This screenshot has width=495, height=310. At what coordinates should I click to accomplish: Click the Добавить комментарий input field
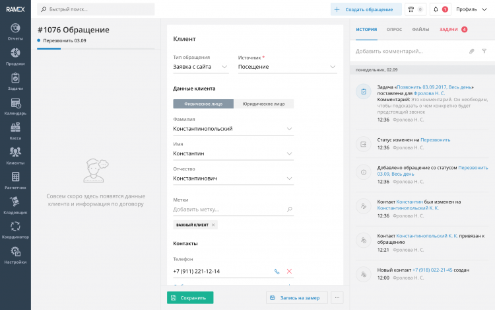click(x=406, y=51)
